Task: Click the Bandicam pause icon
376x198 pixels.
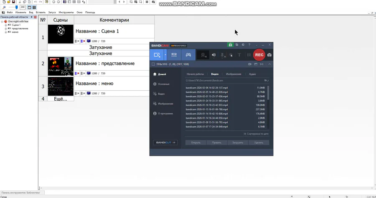Action: (x=249, y=55)
